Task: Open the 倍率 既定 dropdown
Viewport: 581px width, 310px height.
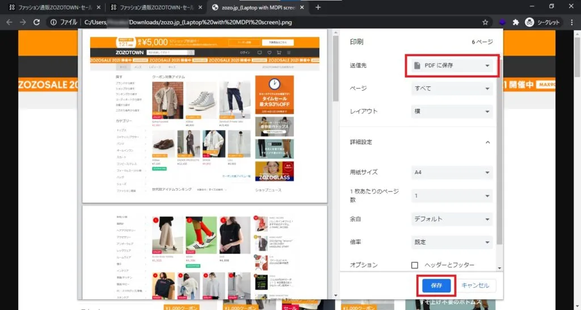Action: [x=452, y=242]
